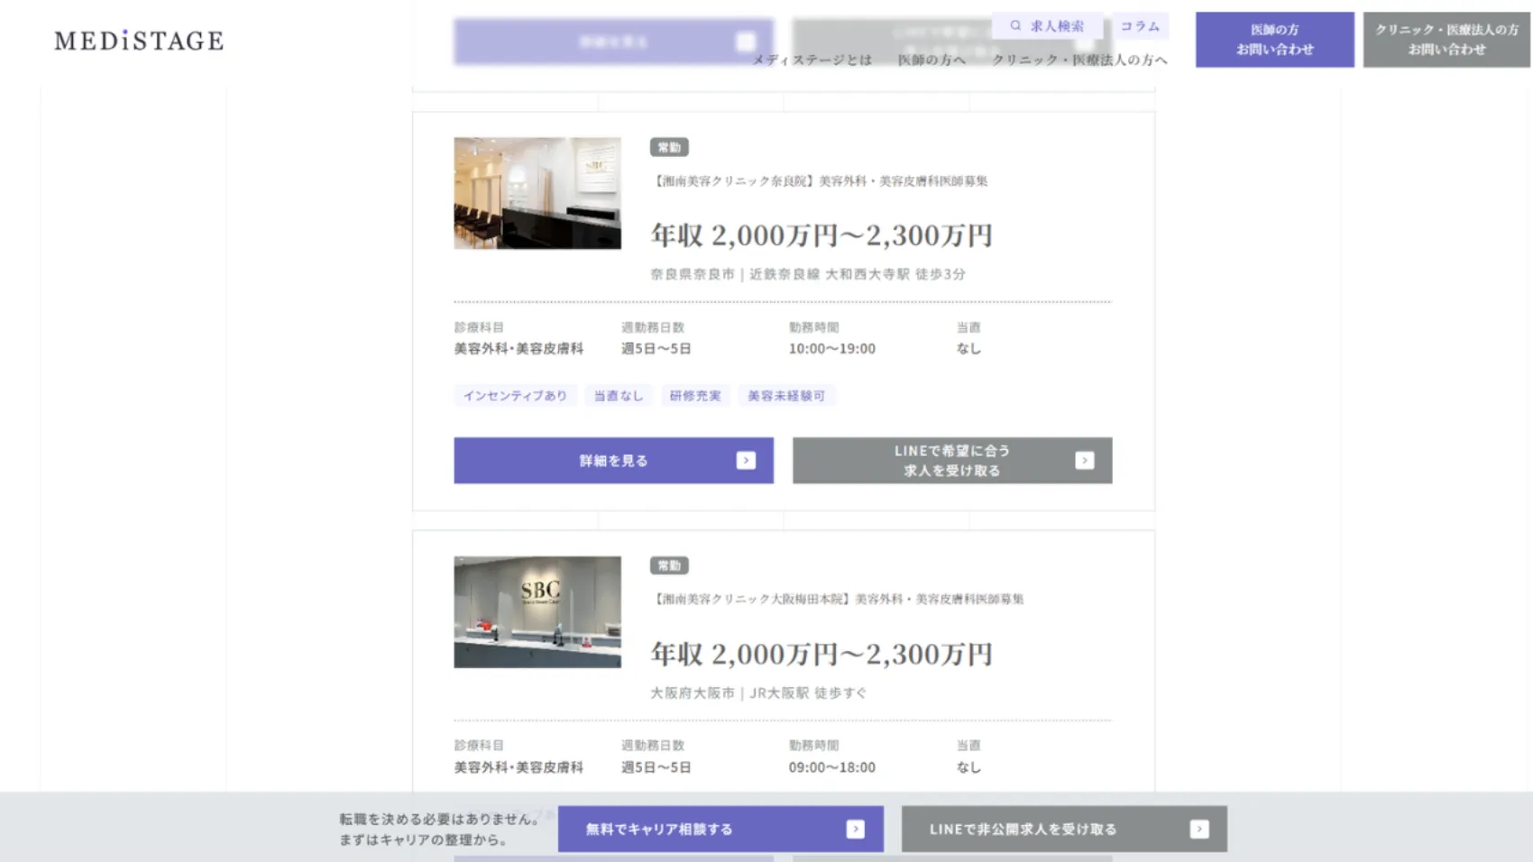Screen dimensions: 1533x862
Task: Open the コラム column page
Action: pyautogui.click(x=1140, y=26)
